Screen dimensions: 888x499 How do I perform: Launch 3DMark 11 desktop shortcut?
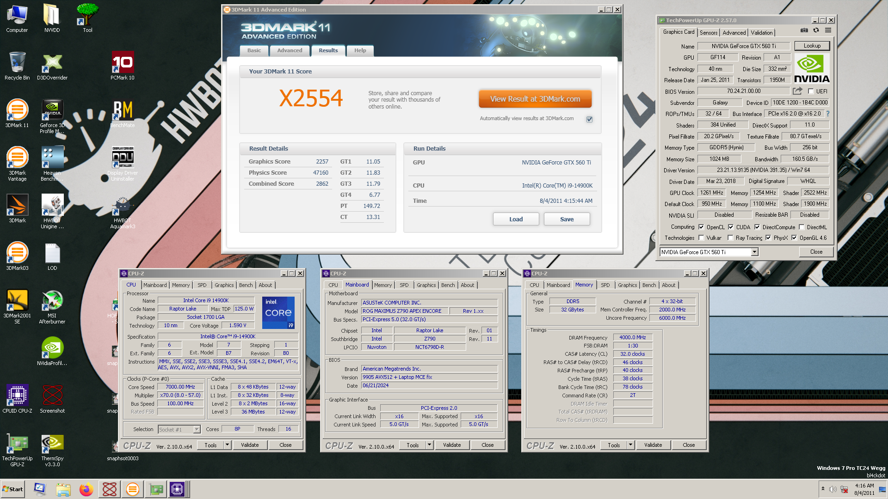(x=17, y=114)
